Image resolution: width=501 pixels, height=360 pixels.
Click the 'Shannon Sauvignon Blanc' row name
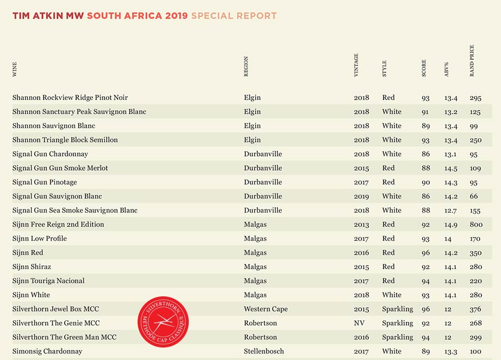click(x=54, y=126)
